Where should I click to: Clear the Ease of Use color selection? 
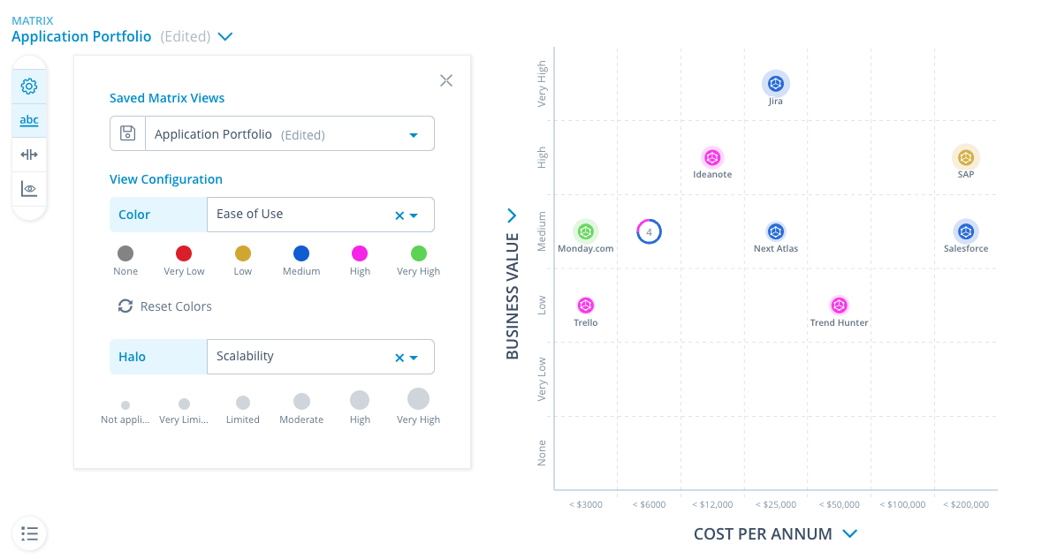pyautogui.click(x=399, y=215)
